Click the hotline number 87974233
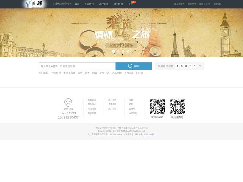Screen dimensions: 243x182 (x=68, y=113)
